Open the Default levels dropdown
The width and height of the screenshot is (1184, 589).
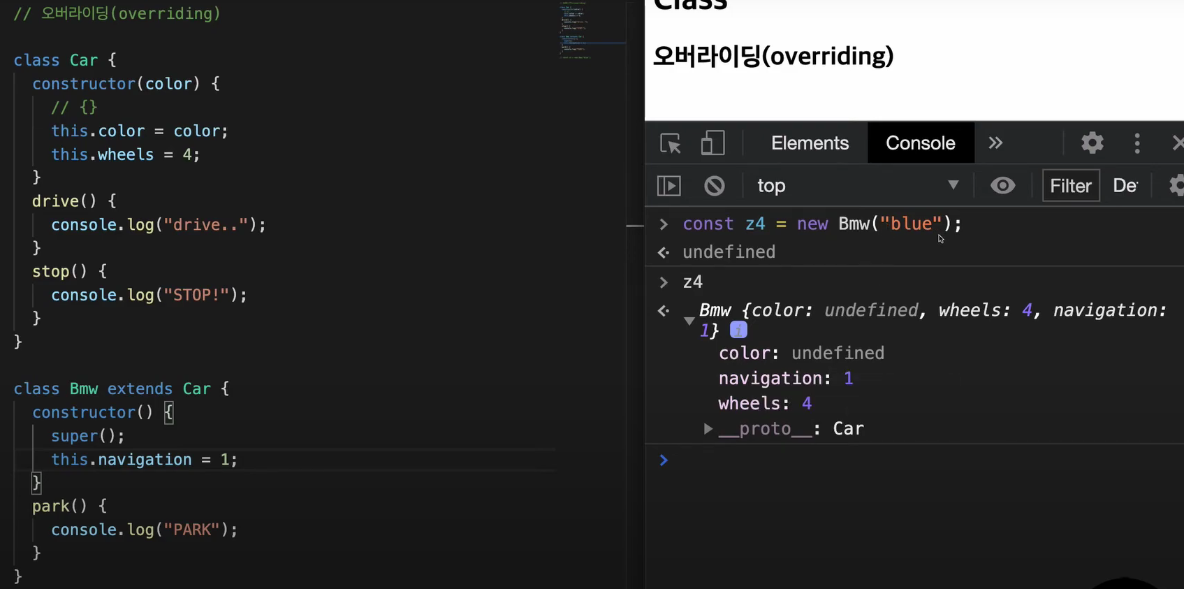point(1125,186)
